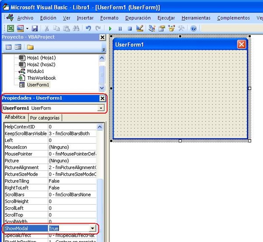The height and width of the screenshot is (242, 263).
Task: Select Hoja1 (Hoja1) in project tree
Action: (x=41, y=58)
